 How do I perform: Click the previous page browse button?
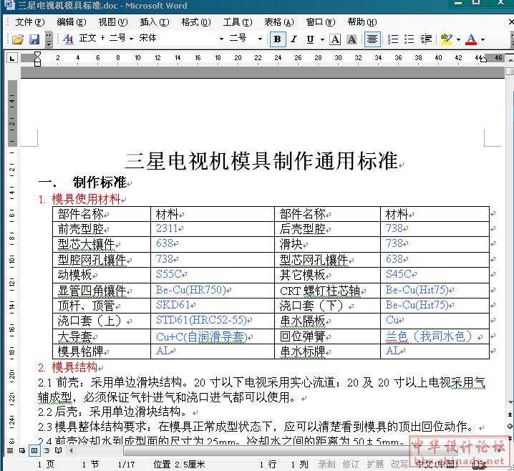pos(510,414)
